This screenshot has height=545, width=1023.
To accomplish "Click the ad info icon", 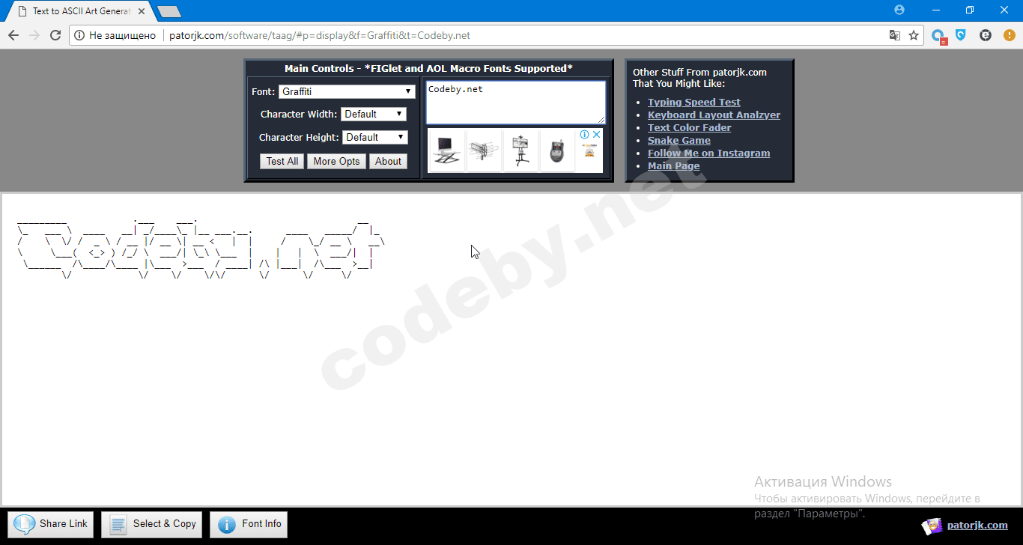I will (x=585, y=135).
